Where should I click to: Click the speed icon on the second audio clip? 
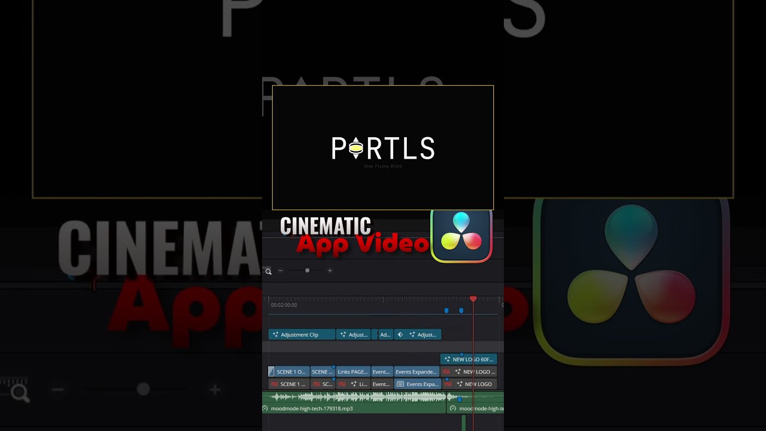[x=453, y=408]
